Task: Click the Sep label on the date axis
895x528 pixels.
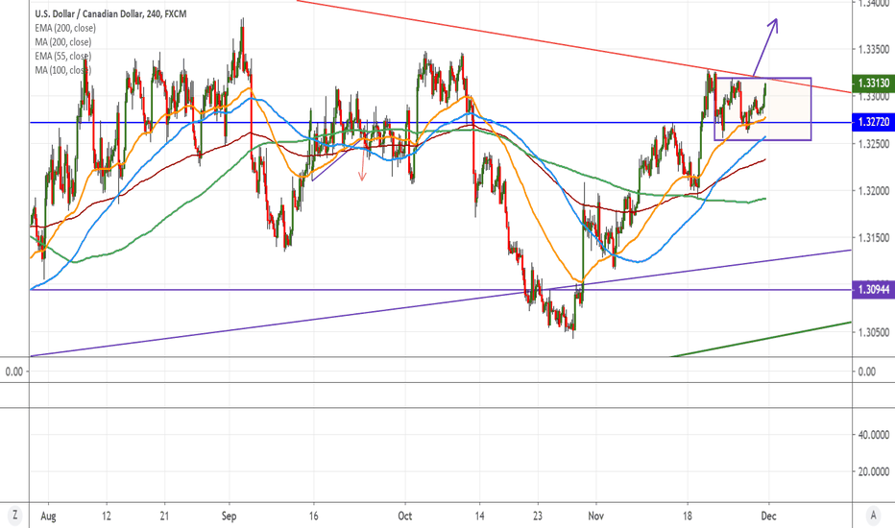Action: click(x=229, y=515)
